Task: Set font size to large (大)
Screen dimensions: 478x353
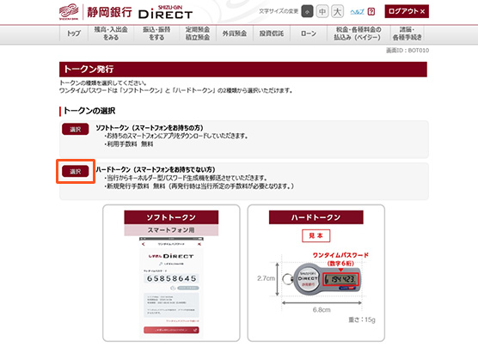Action: [338, 11]
